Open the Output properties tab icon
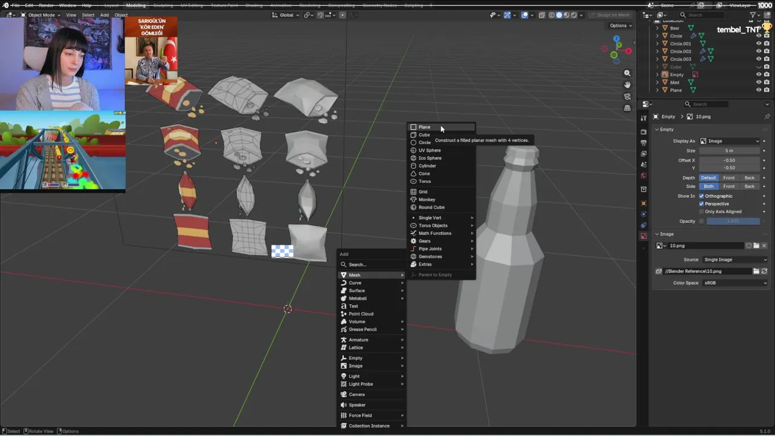Screen dimensions: 775x436 tap(644, 143)
